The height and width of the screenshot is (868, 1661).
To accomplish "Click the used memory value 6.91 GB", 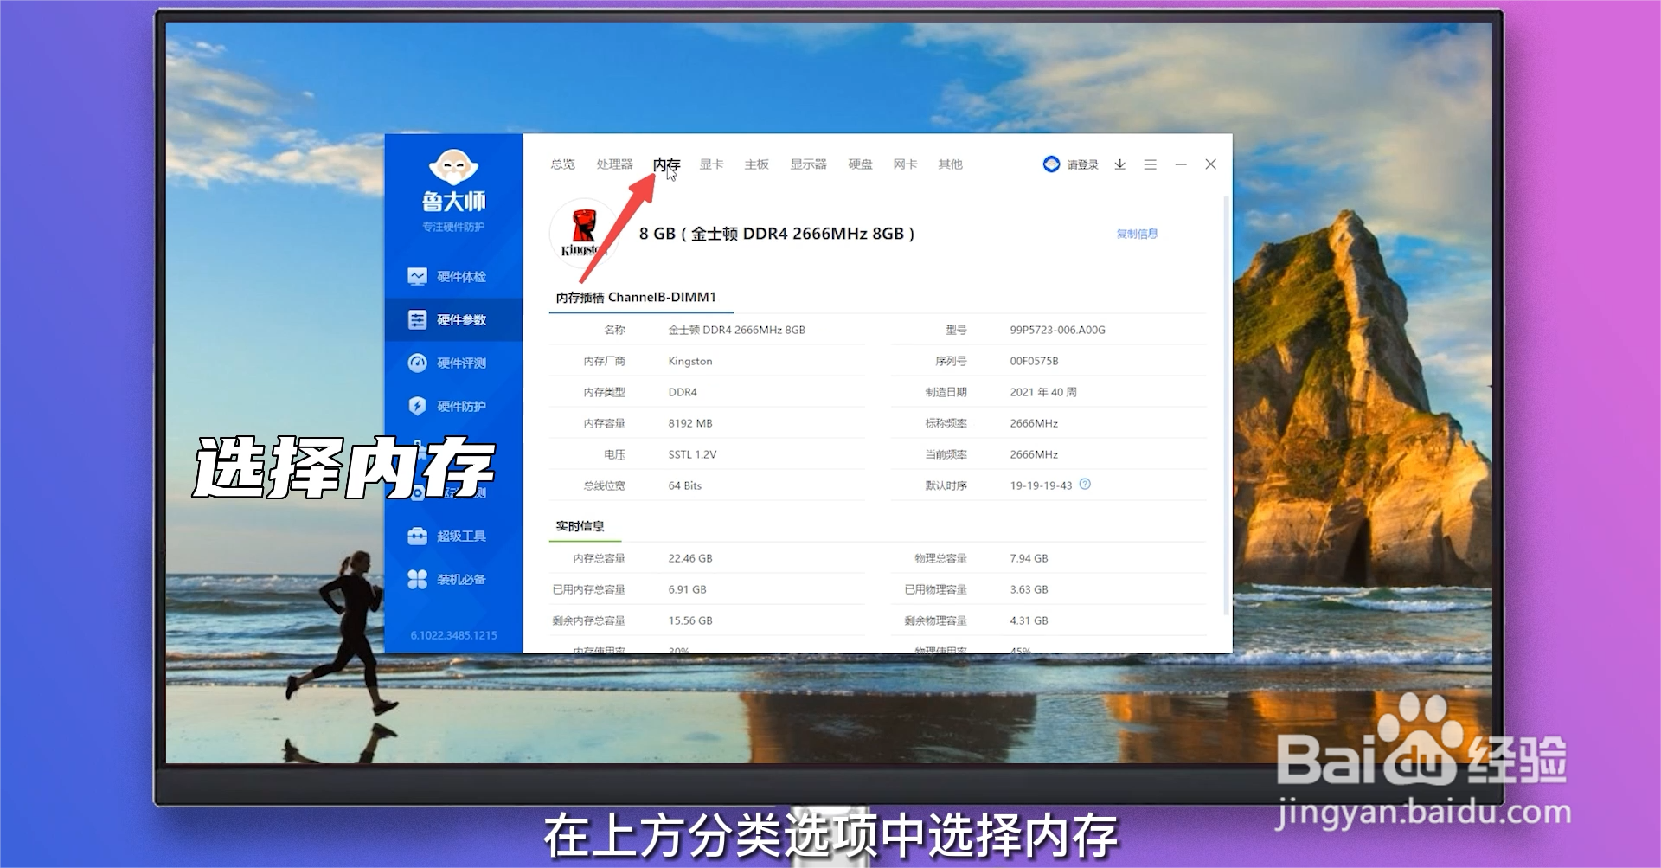I will (x=687, y=589).
